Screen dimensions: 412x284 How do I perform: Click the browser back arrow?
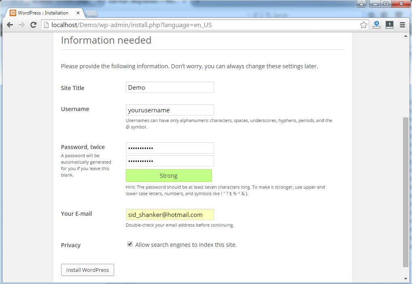click(10, 25)
